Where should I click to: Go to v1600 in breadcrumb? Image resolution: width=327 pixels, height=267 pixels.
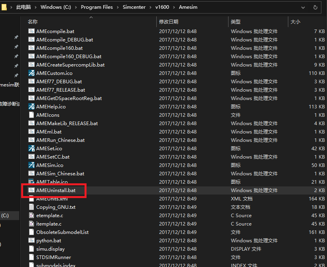click(x=162, y=7)
